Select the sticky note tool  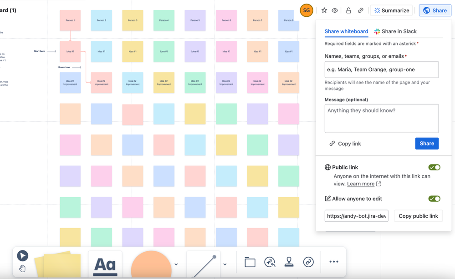coord(58,264)
